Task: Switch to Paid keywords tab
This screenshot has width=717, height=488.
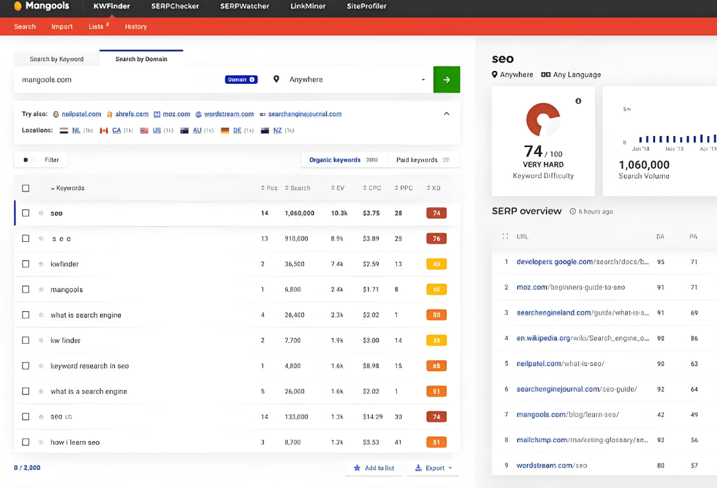Action: [423, 160]
